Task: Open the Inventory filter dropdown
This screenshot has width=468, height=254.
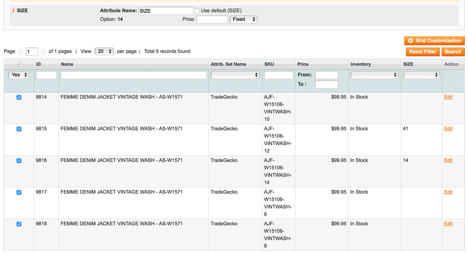Action: tap(374, 75)
